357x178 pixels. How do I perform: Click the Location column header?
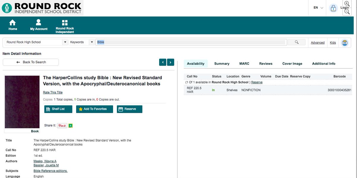tap(233, 77)
